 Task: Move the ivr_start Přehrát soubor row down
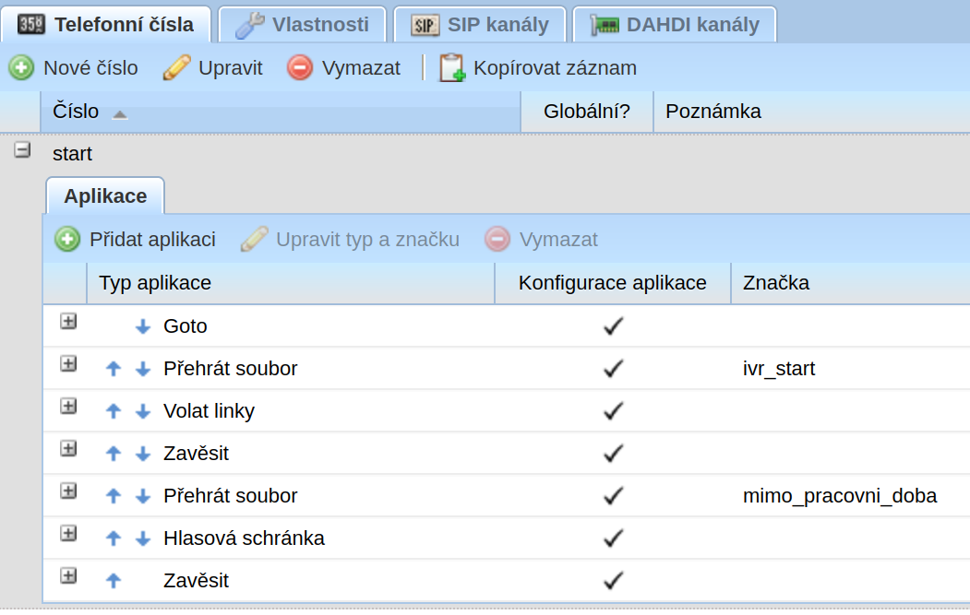143,369
